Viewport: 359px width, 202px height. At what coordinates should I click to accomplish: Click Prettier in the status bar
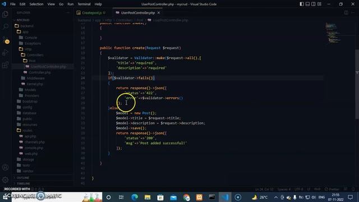(x=332, y=189)
